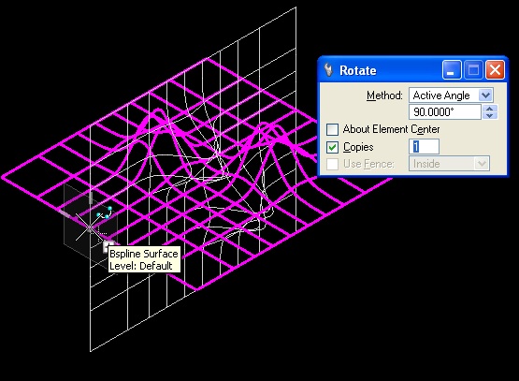The height and width of the screenshot is (381, 519).
Task: Click the AccuDraw compass crosshair origin
Action: coord(90,227)
